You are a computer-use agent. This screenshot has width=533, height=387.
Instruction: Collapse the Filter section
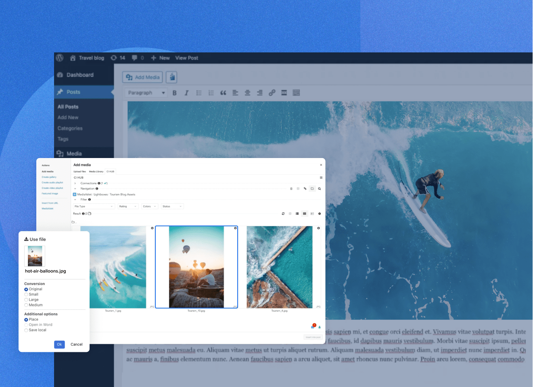tap(75, 200)
